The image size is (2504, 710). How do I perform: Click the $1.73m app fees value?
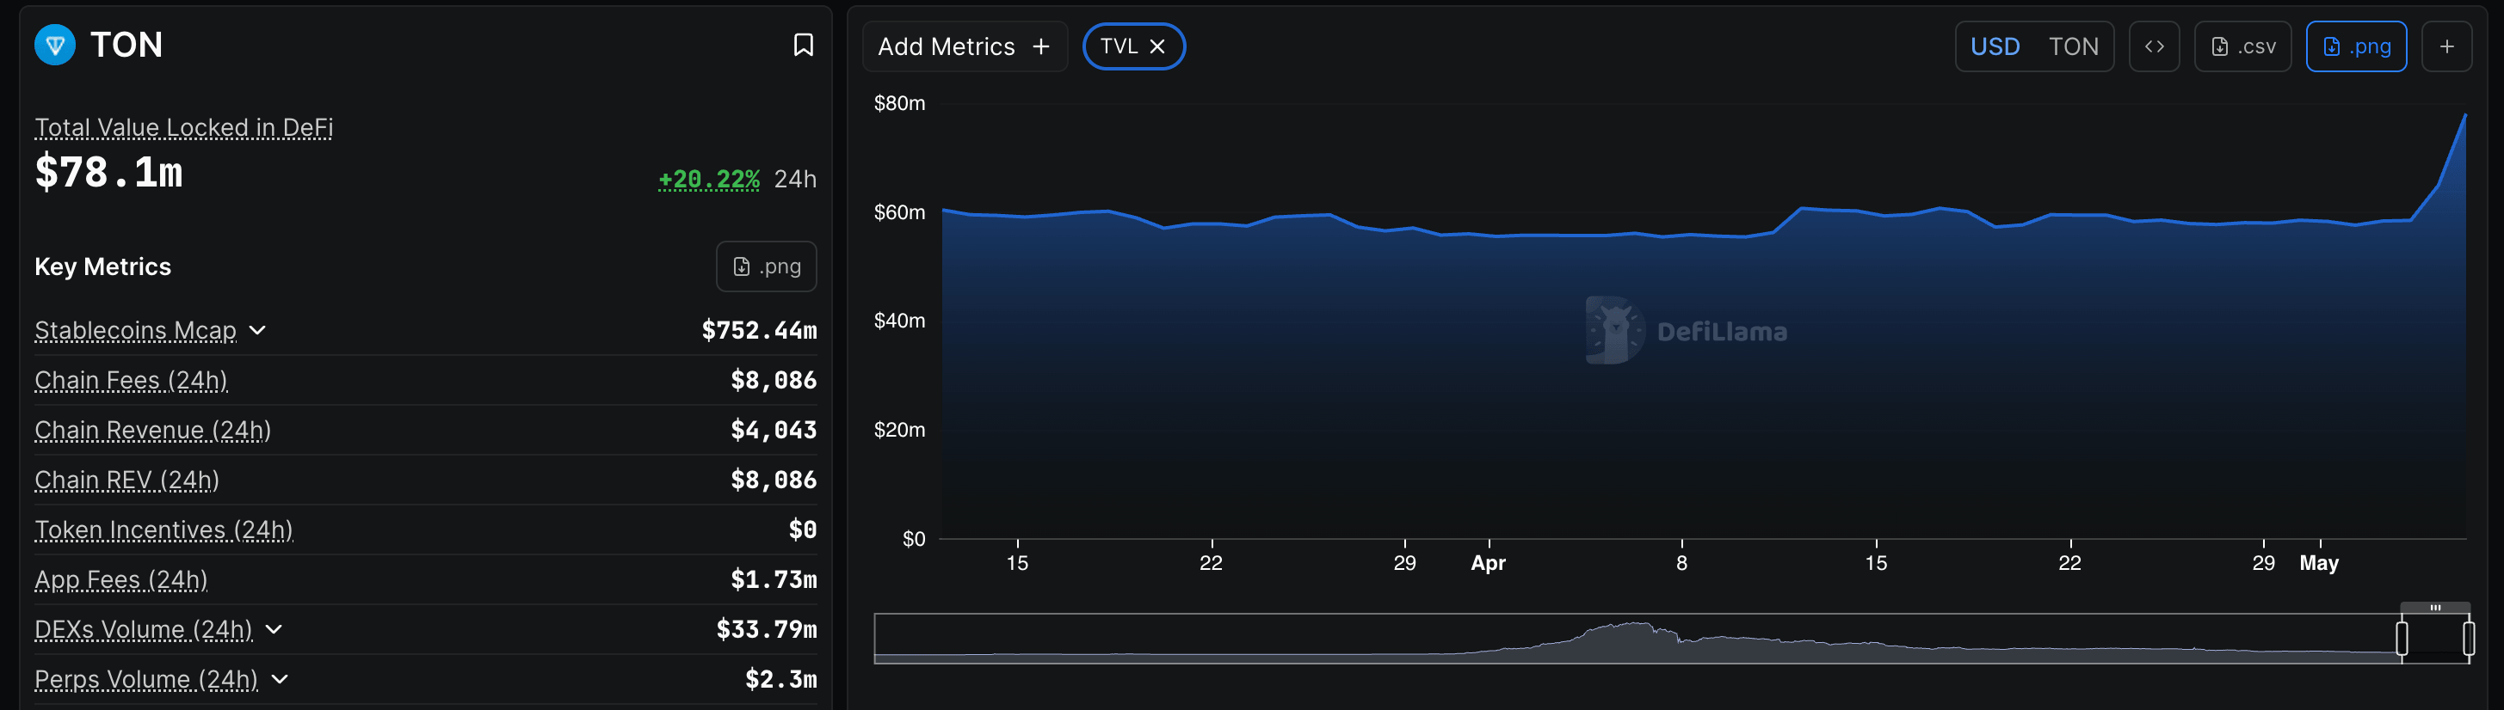click(774, 580)
